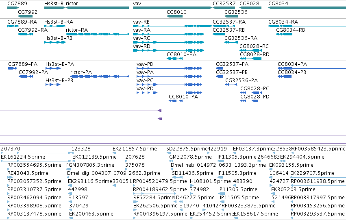Select the vav-RA transcript label

[141, 30]
